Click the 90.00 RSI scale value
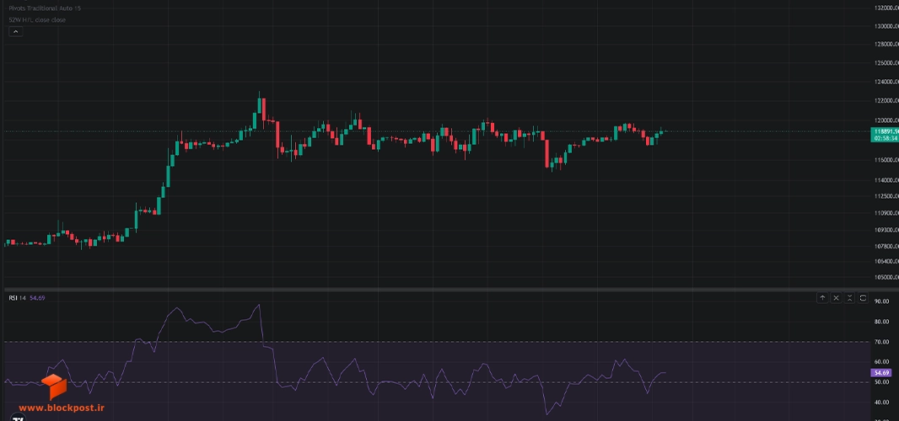This screenshot has width=899, height=421. point(881,301)
